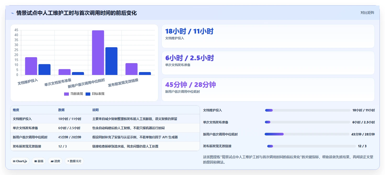Select the 文档维护投入 table row label
Viewport: 385px width, 175px height.
[22, 119]
